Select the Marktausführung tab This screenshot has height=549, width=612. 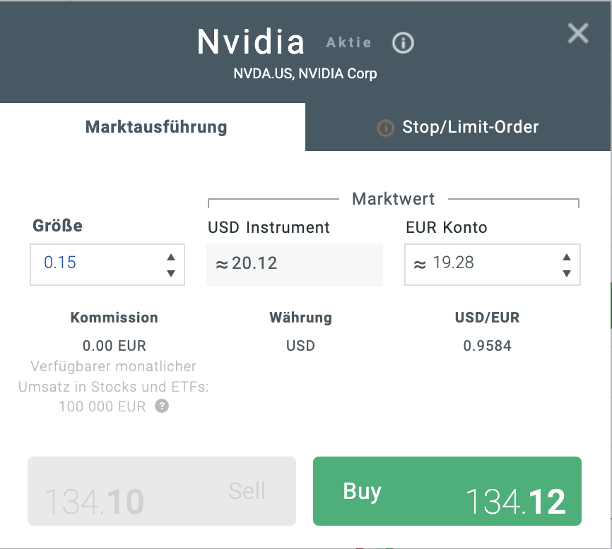(x=156, y=128)
